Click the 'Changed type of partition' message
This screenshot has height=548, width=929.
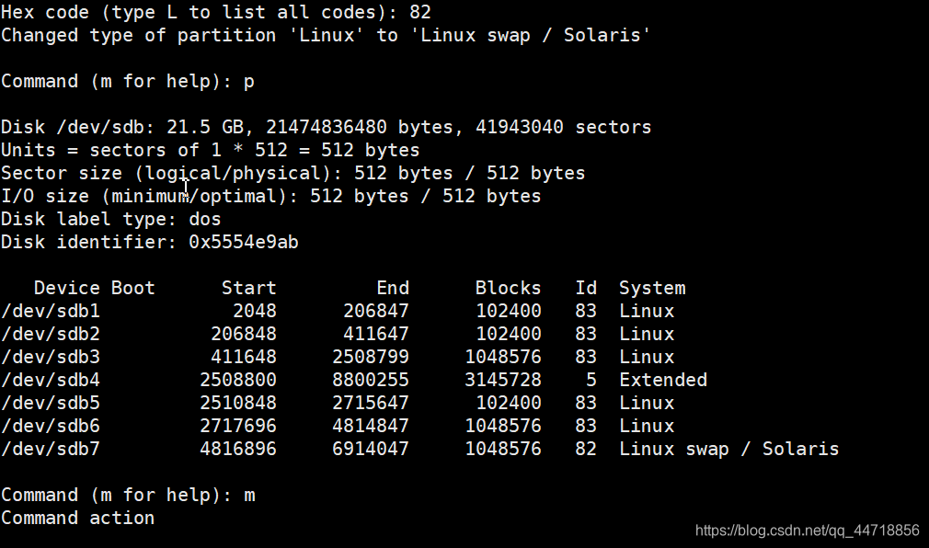(x=326, y=36)
